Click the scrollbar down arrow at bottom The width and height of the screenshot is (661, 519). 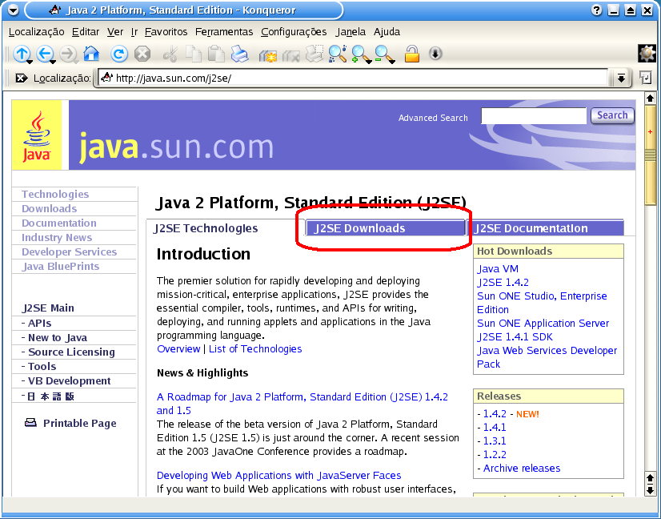(650, 490)
